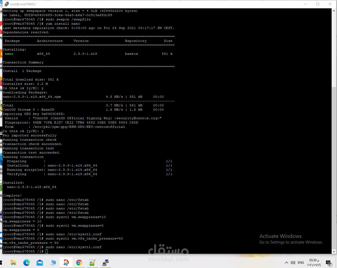This screenshot has width=337, height=268.
Task: Open the scissors snipping app on taskbar
Action: click(x=66, y=262)
